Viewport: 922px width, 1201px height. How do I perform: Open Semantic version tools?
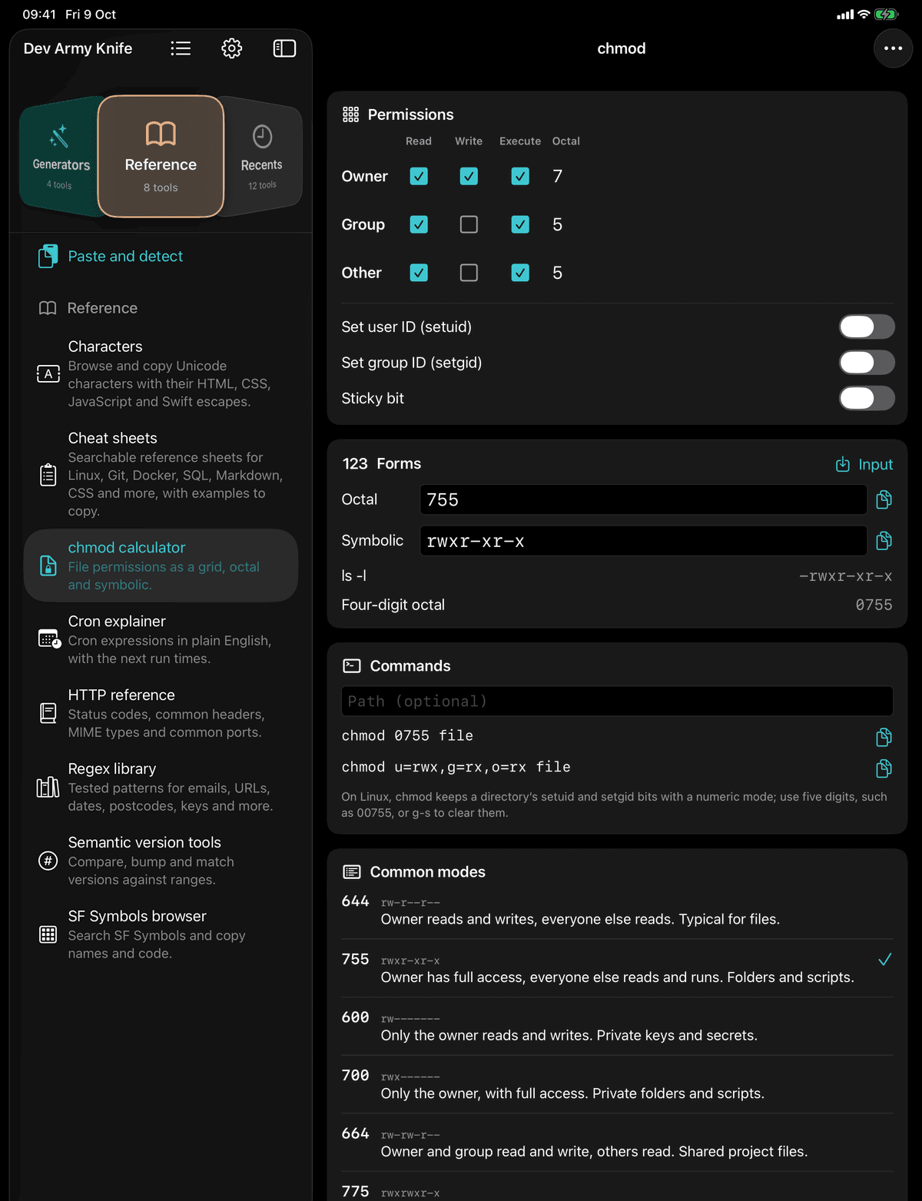(161, 861)
